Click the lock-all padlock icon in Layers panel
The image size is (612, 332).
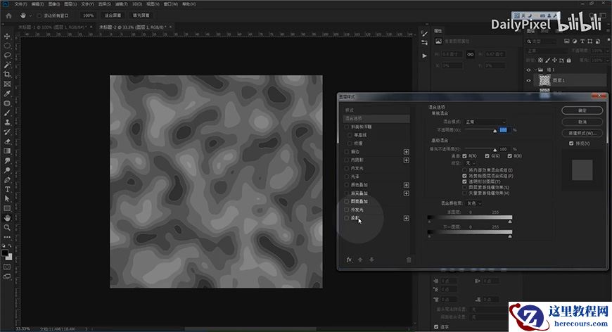point(568,60)
